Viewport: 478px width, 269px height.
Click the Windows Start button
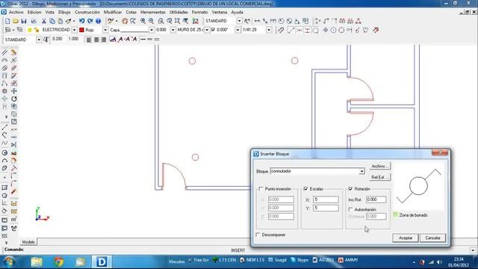[x=10, y=262]
